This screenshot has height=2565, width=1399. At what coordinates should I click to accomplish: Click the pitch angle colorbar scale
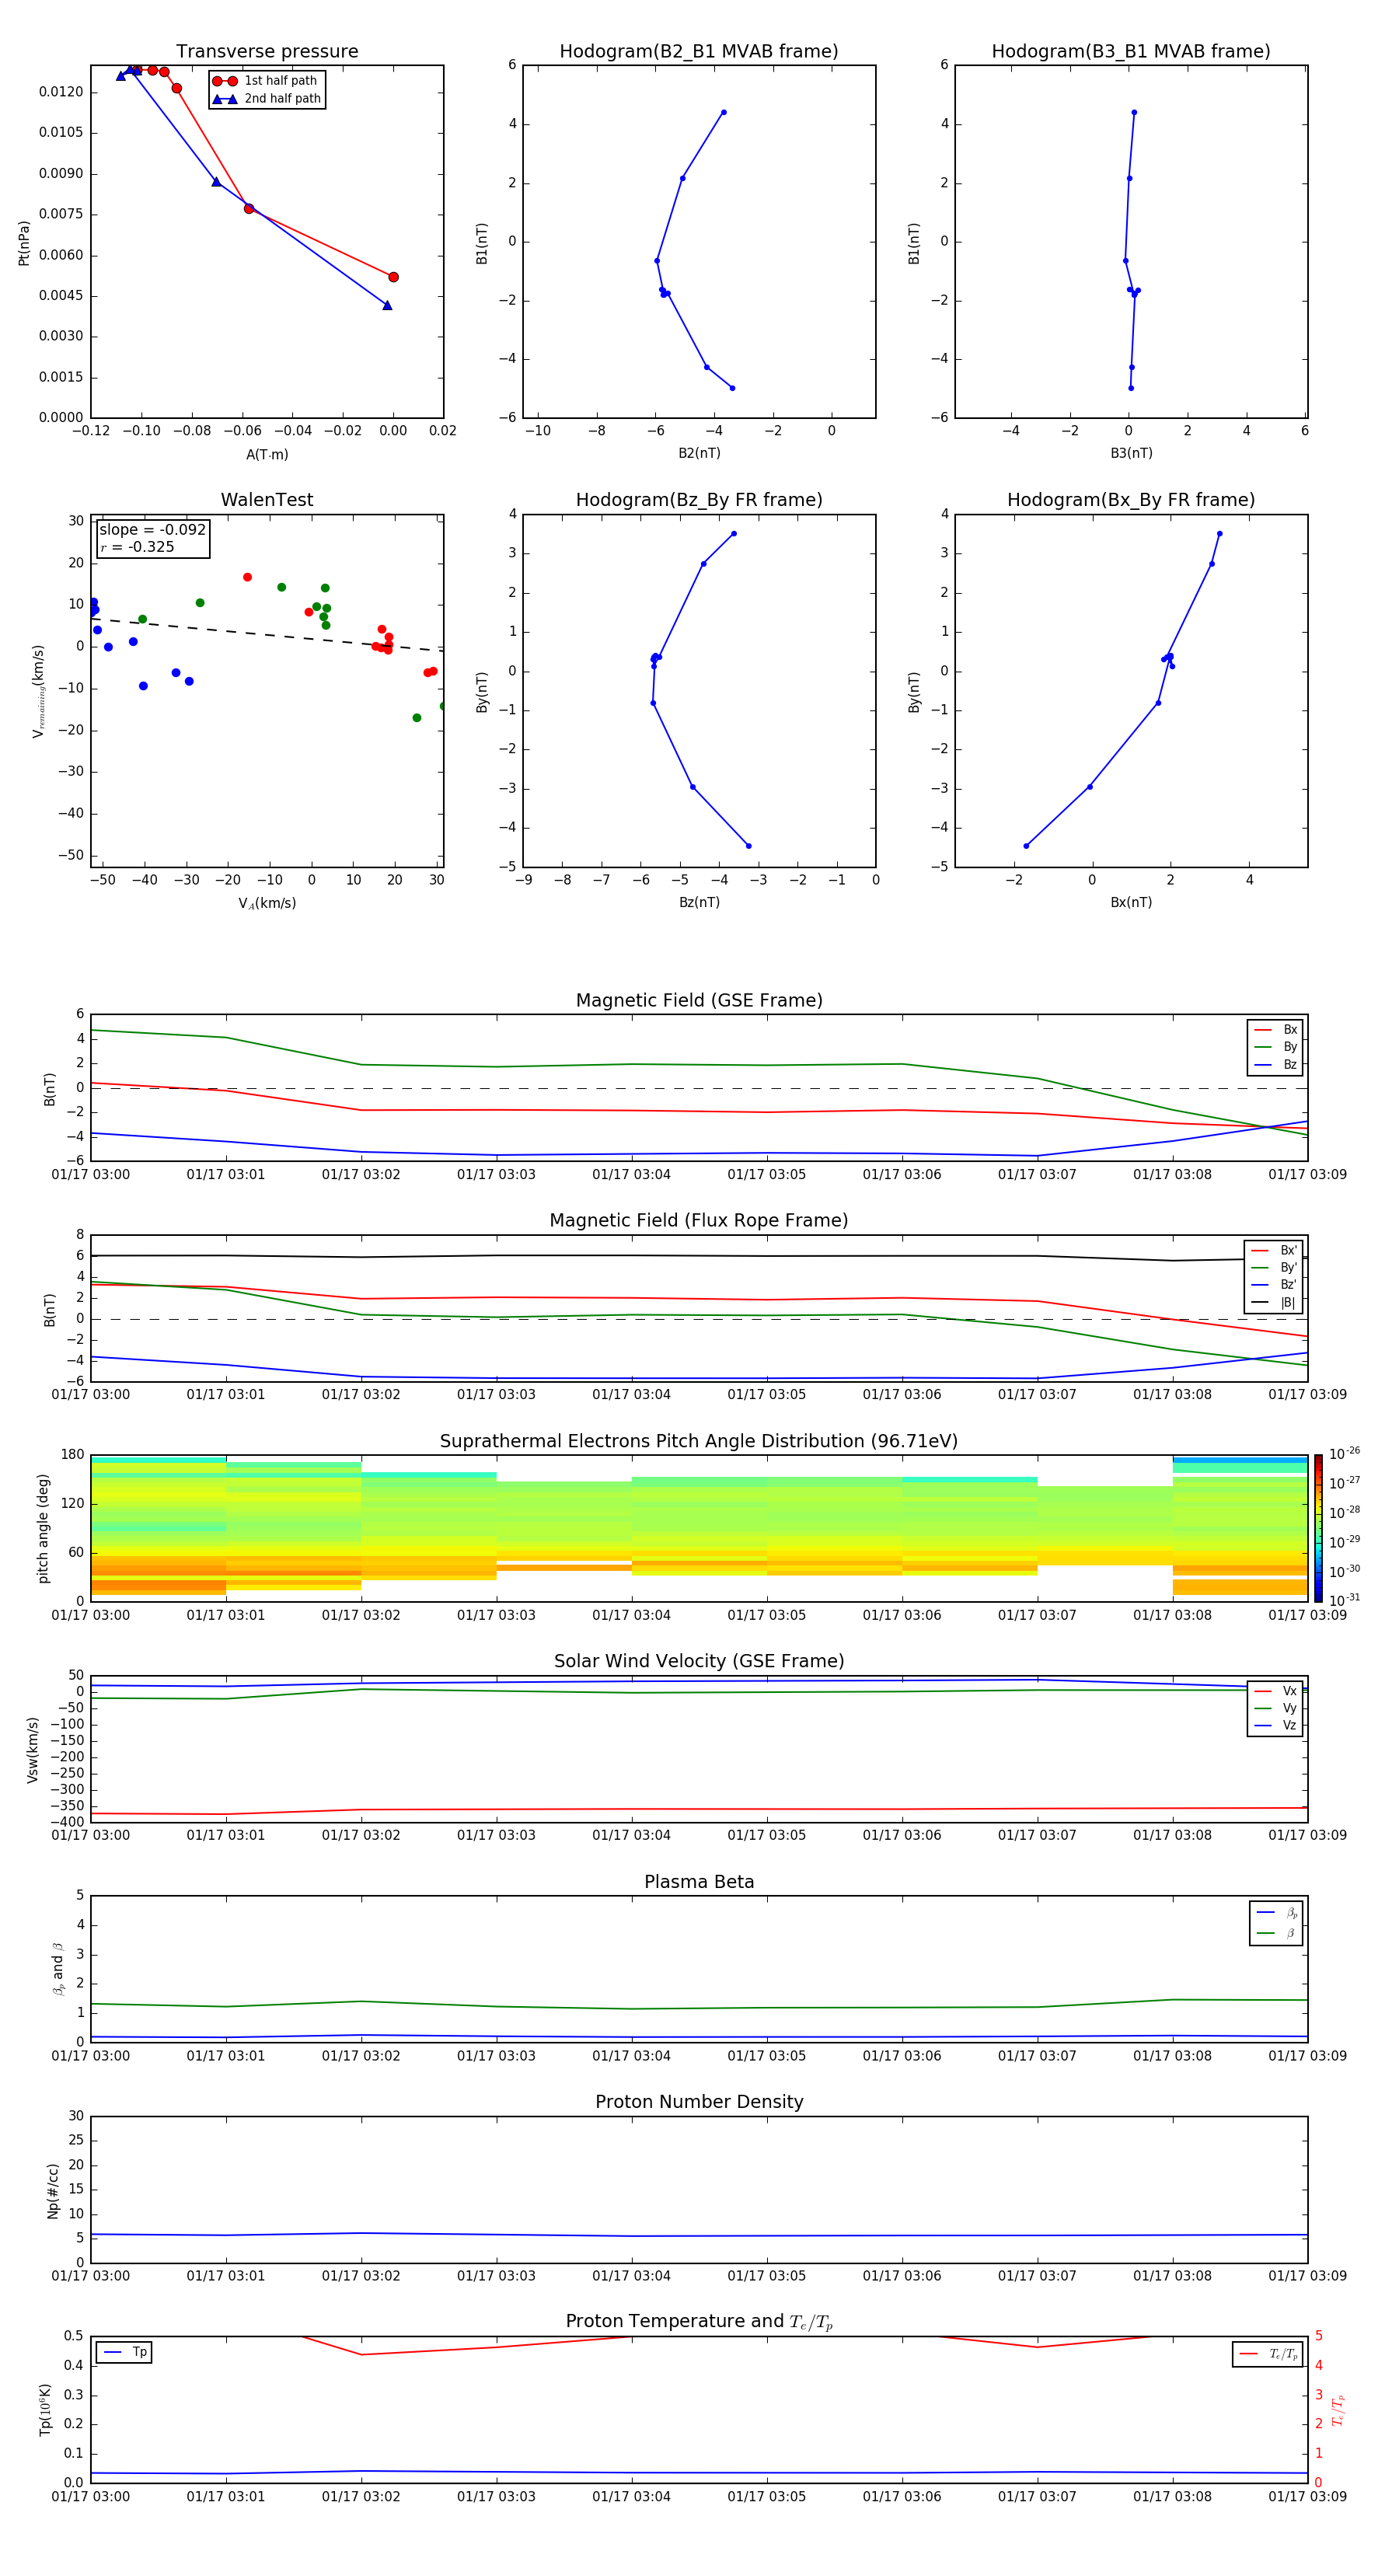pyautogui.click(x=1318, y=1528)
